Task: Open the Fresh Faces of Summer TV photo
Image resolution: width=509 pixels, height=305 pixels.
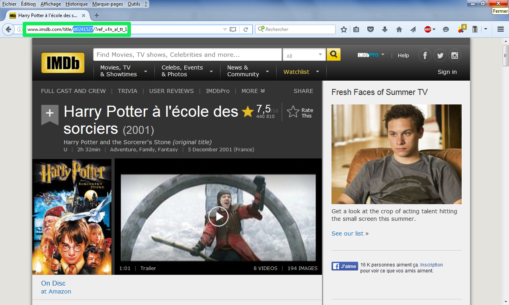Action: tap(396, 154)
